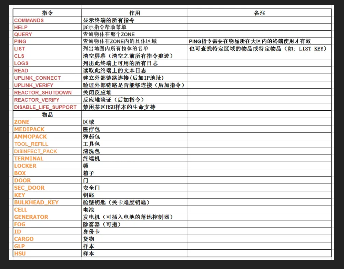Click the ZONE item cell
The width and height of the screenshot is (344, 269).
47,122
